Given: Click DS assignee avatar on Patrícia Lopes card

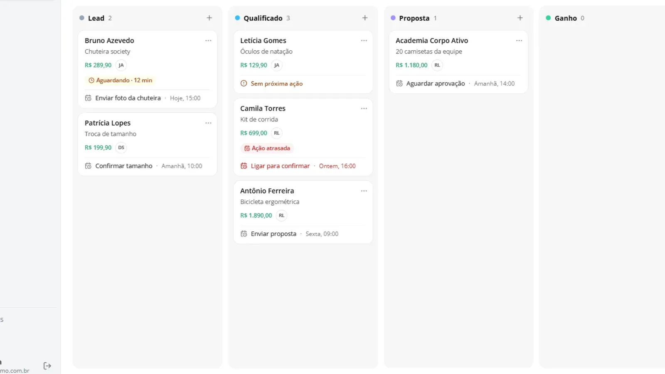Looking at the screenshot, I should (x=121, y=148).
